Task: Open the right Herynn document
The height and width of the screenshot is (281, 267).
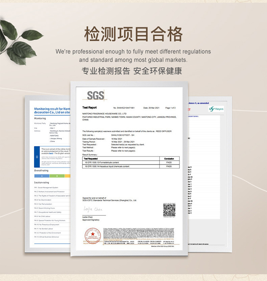Action: 210,174
